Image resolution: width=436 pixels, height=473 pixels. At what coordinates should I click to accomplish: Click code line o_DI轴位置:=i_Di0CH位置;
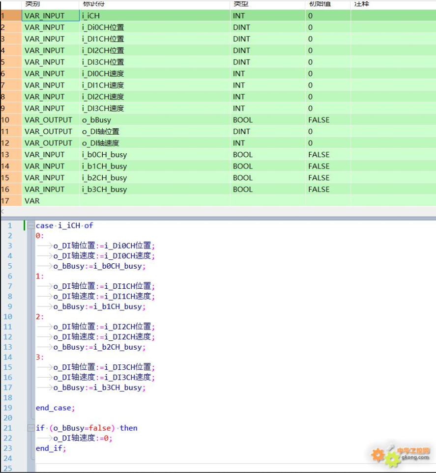(x=104, y=246)
